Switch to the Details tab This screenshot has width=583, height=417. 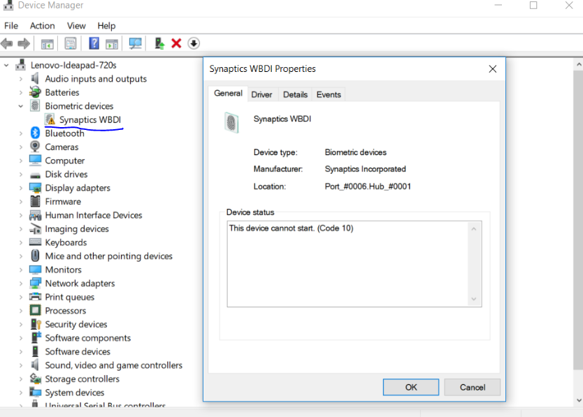295,94
